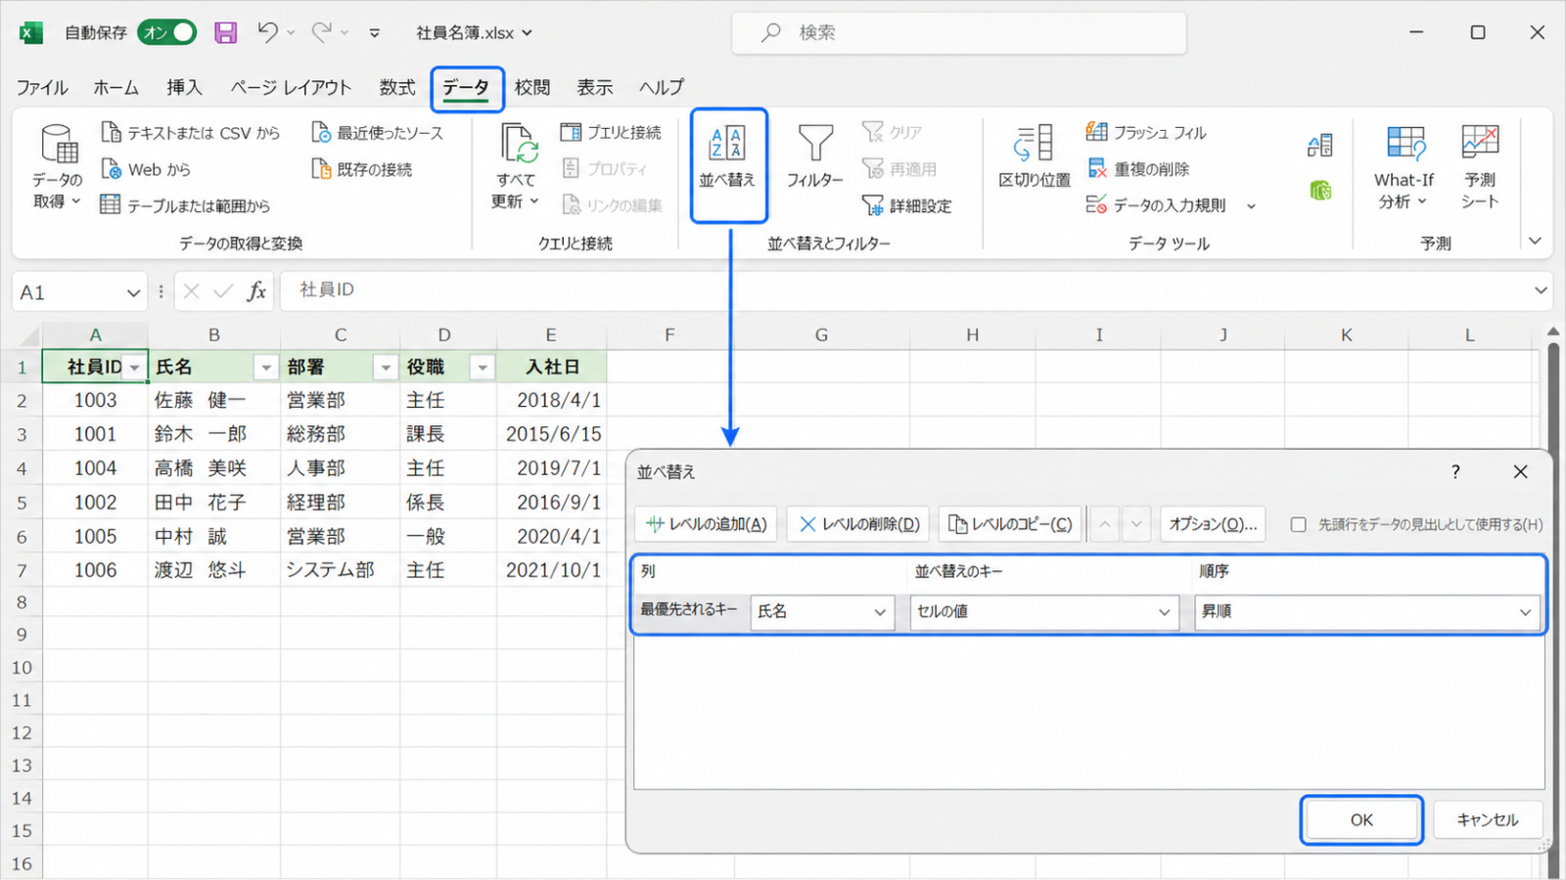Open What-If 分析
Viewport: 1566px width, 880px height.
point(1405,166)
